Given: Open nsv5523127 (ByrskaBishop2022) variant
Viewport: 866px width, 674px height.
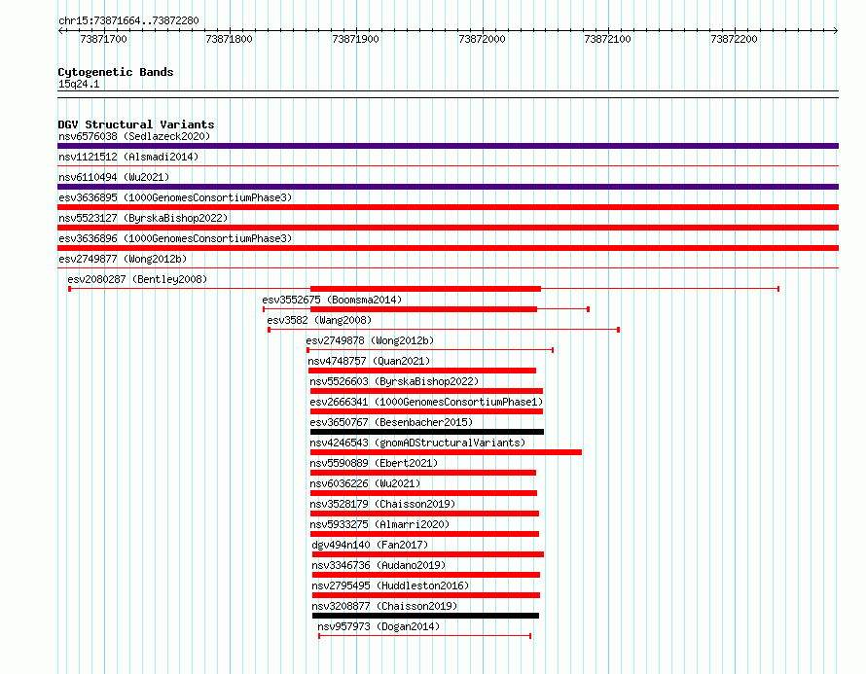Looking at the screenshot, I should [143, 218].
